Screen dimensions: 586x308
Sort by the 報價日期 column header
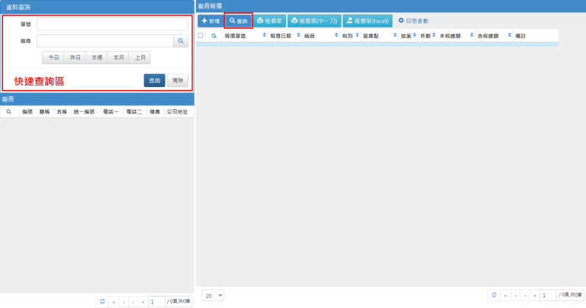click(x=282, y=36)
